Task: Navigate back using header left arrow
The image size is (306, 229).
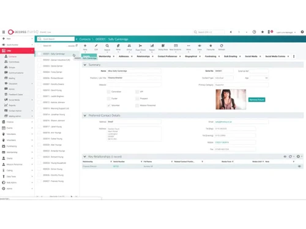Action: [x=231, y=32]
